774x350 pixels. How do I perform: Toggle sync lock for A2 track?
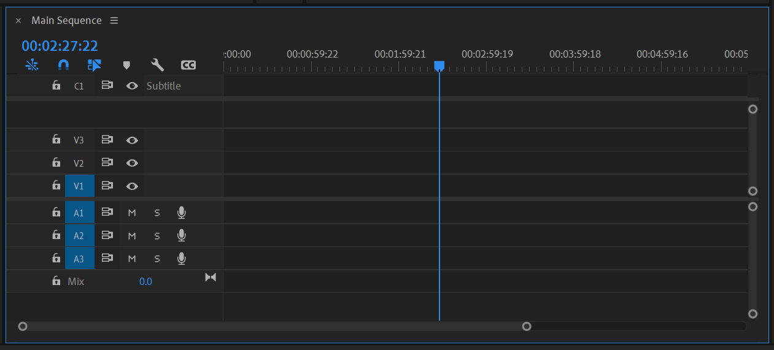[107, 235]
